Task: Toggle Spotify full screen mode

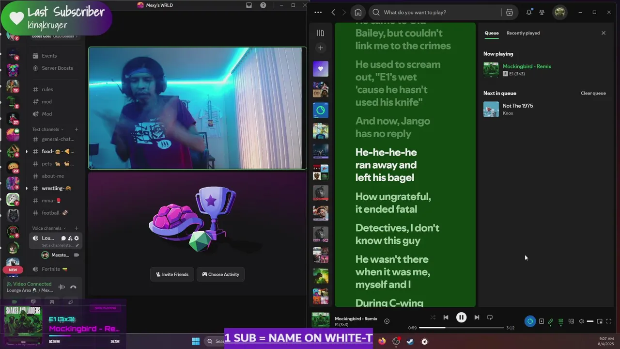Action: click(609, 321)
